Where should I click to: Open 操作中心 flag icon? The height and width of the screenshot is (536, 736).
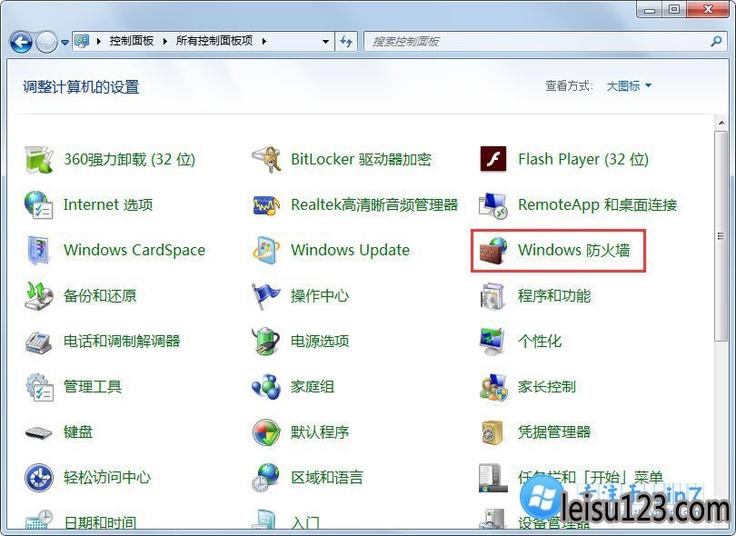coord(265,295)
